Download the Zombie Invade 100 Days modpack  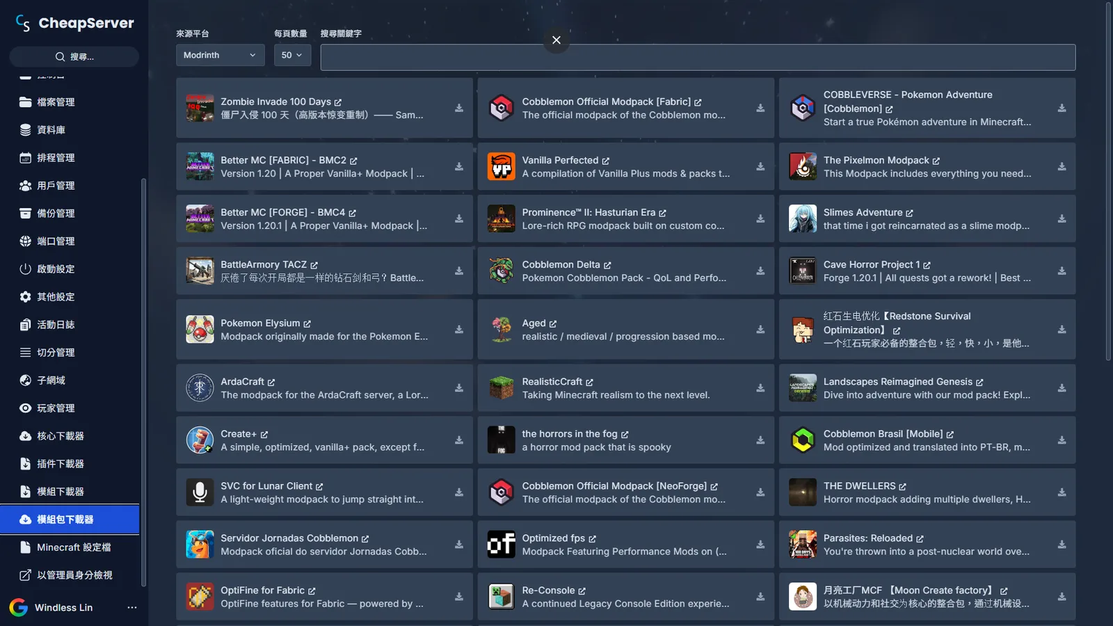[459, 109]
